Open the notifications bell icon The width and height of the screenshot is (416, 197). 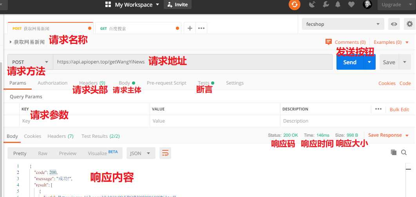point(338,5)
